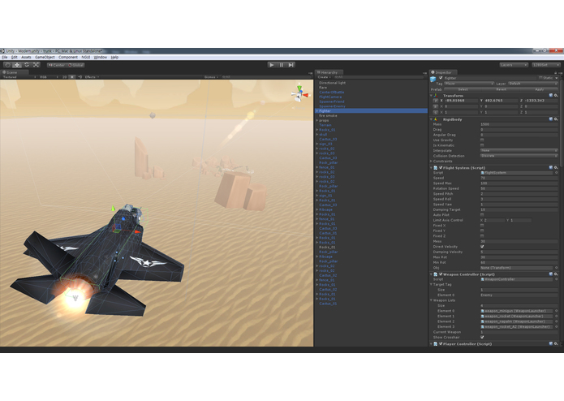Collapse the Weapon Lists array
564x401 pixels.
(x=431, y=300)
